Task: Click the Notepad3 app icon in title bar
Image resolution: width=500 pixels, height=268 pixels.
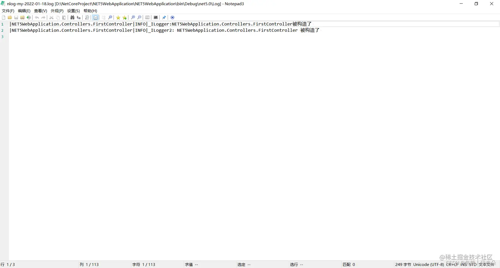Action: [3, 4]
